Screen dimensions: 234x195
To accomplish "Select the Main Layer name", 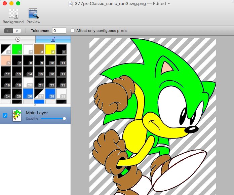I will click(x=37, y=113).
